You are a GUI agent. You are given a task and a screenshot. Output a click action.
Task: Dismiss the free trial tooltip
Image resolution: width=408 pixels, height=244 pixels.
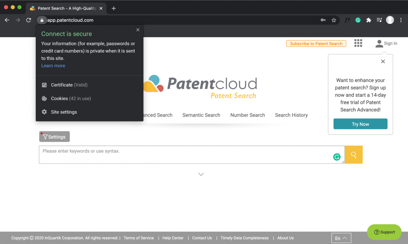383,61
